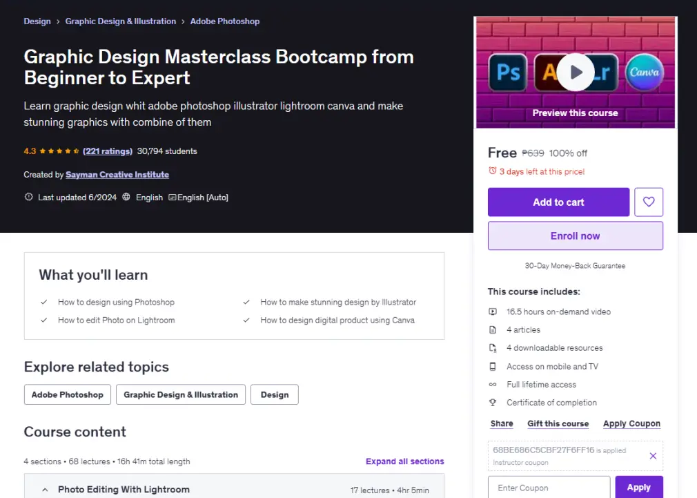
Task: Open Sayman Creative Institute instructor page
Action: 117,175
